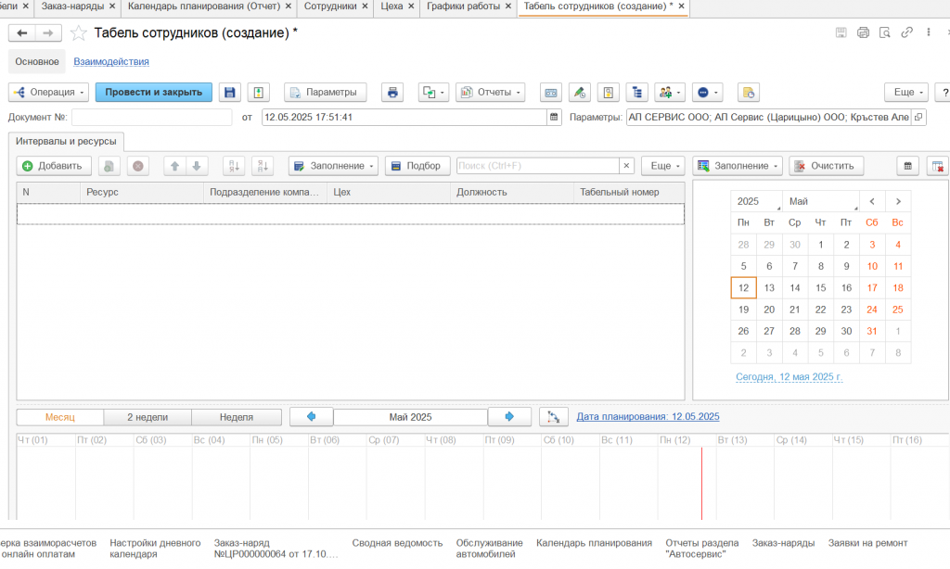Click the blue next period arrow
Image resolution: width=950 pixels, height=569 pixels.
click(509, 417)
